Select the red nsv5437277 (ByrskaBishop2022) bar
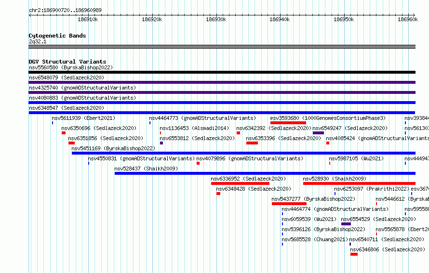 pos(289,204)
